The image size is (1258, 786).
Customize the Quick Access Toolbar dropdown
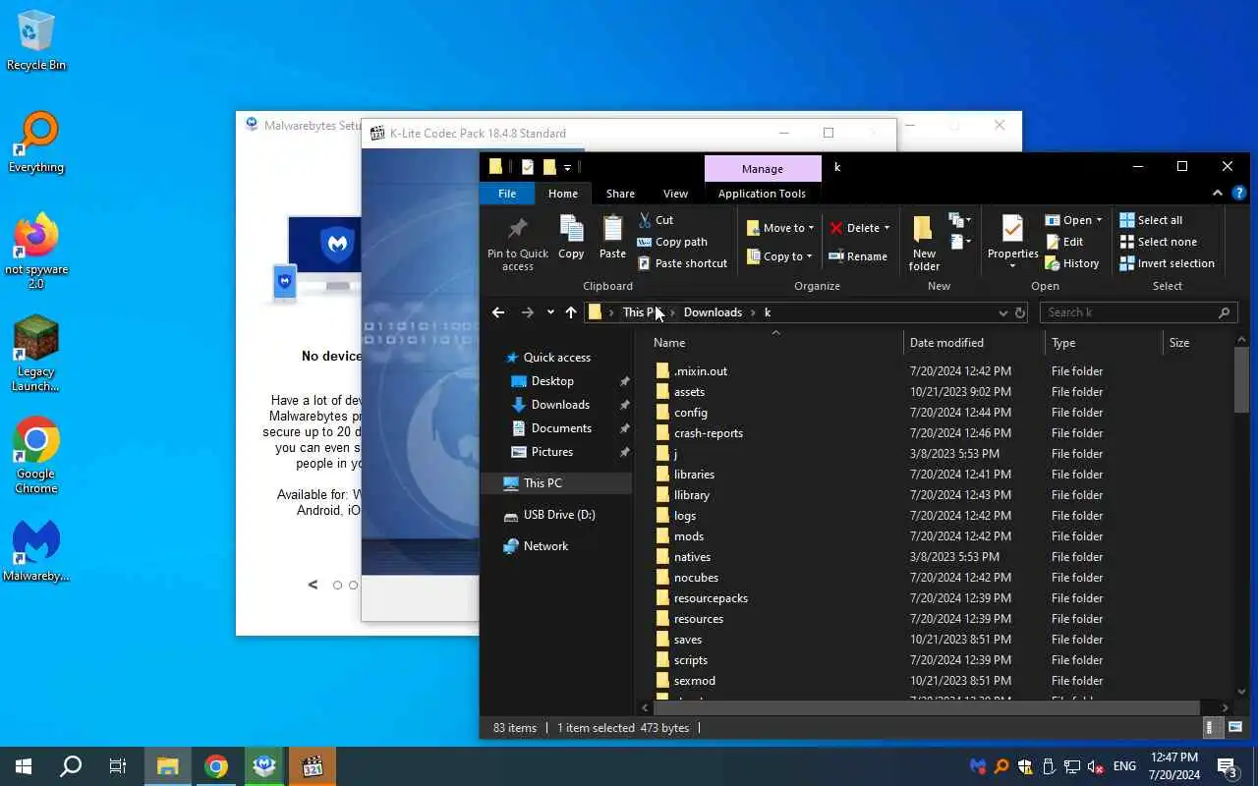(x=567, y=167)
